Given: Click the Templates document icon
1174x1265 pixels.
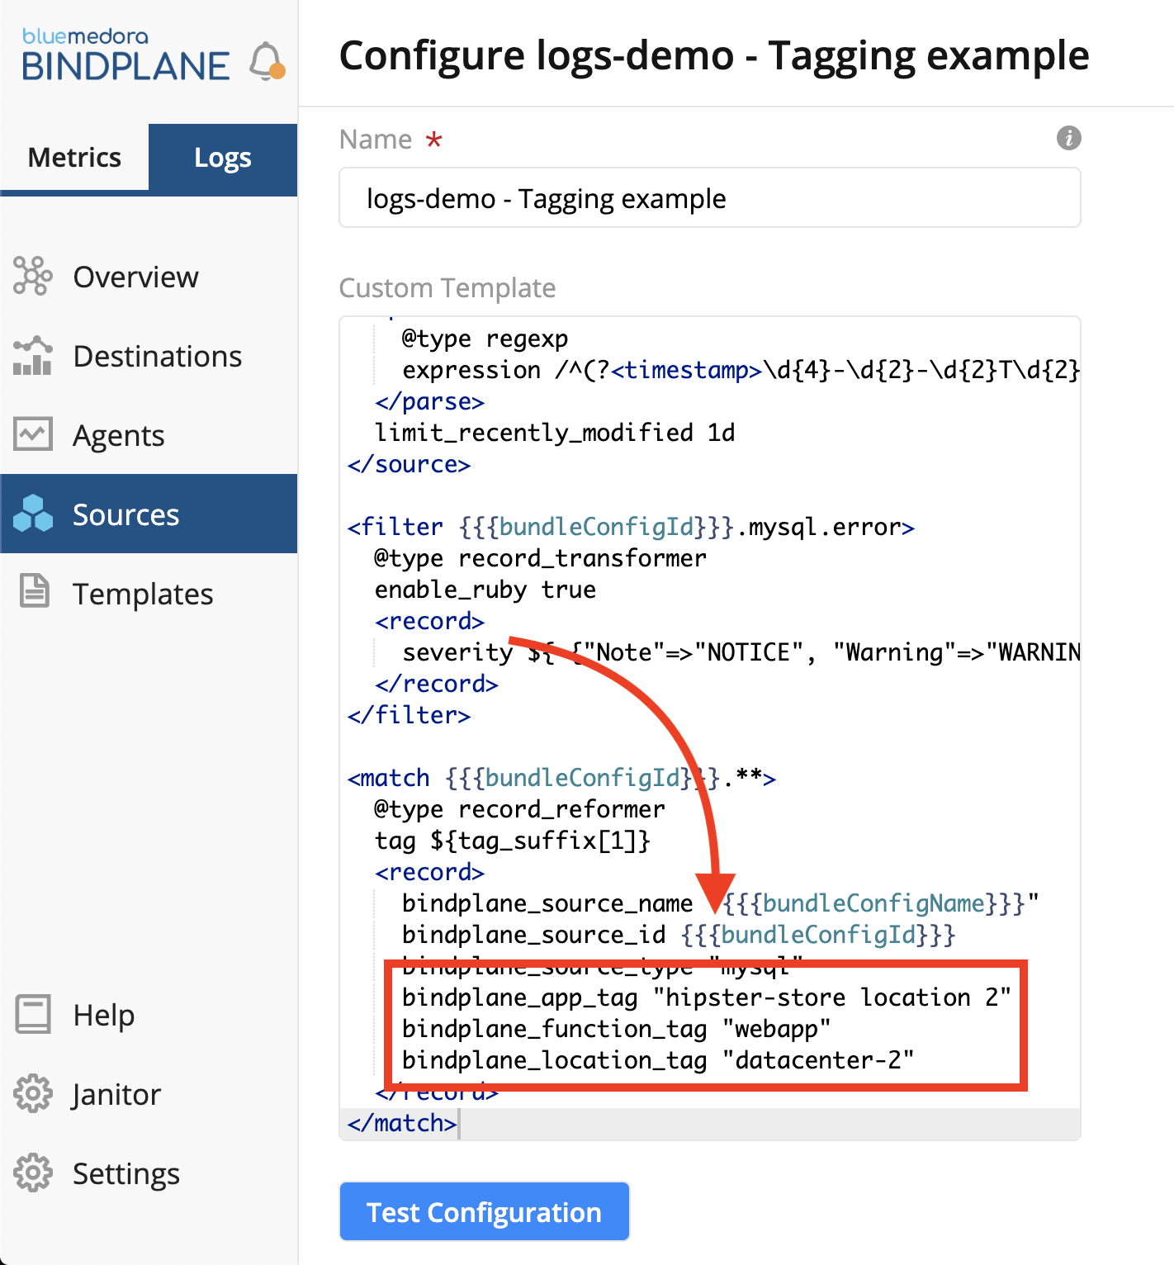Looking at the screenshot, I should (x=35, y=591).
